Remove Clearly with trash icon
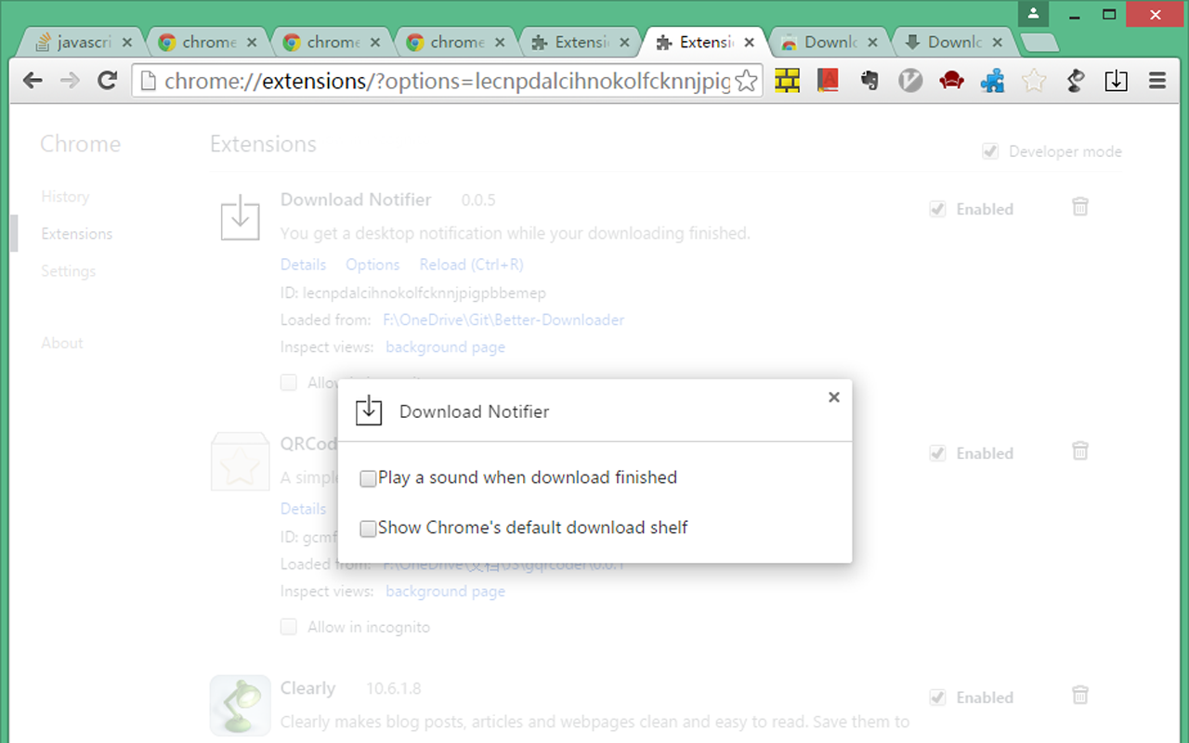The height and width of the screenshot is (743, 1189). 1080,694
